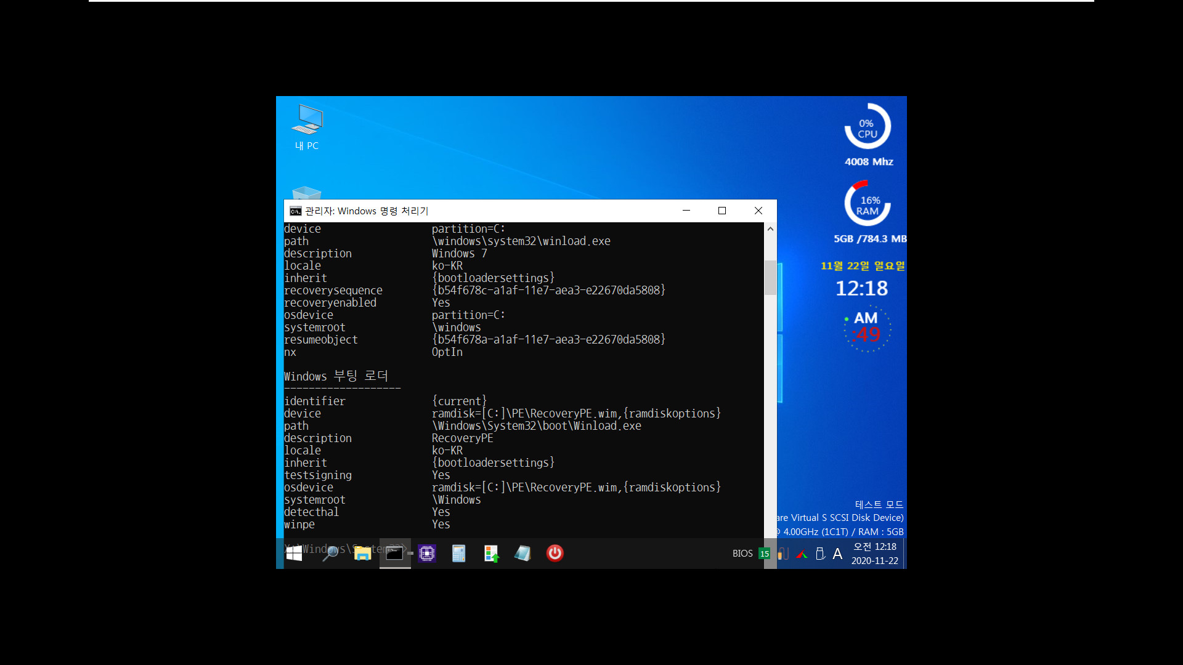Close the command prompt window
This screenshot has width=1183, height=665.
(x=758, y=211)
